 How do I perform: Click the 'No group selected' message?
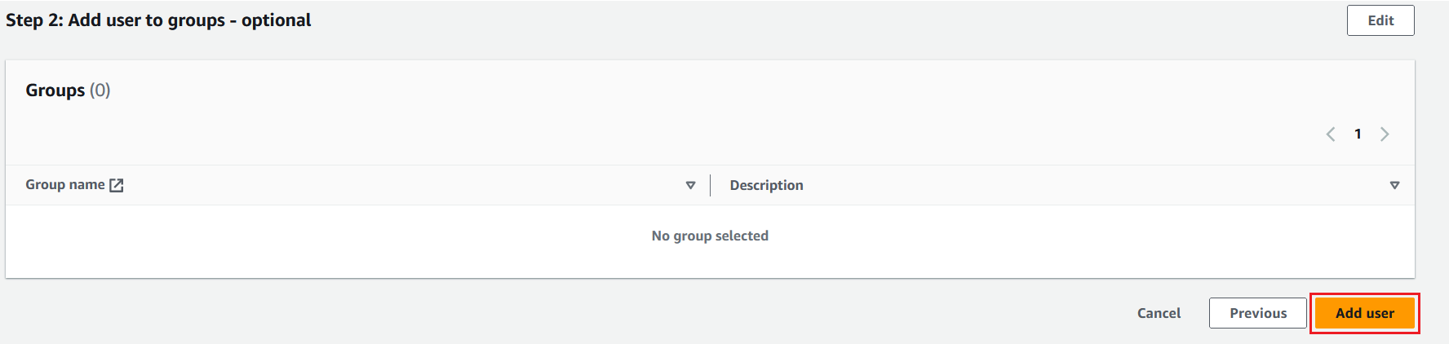710,236
